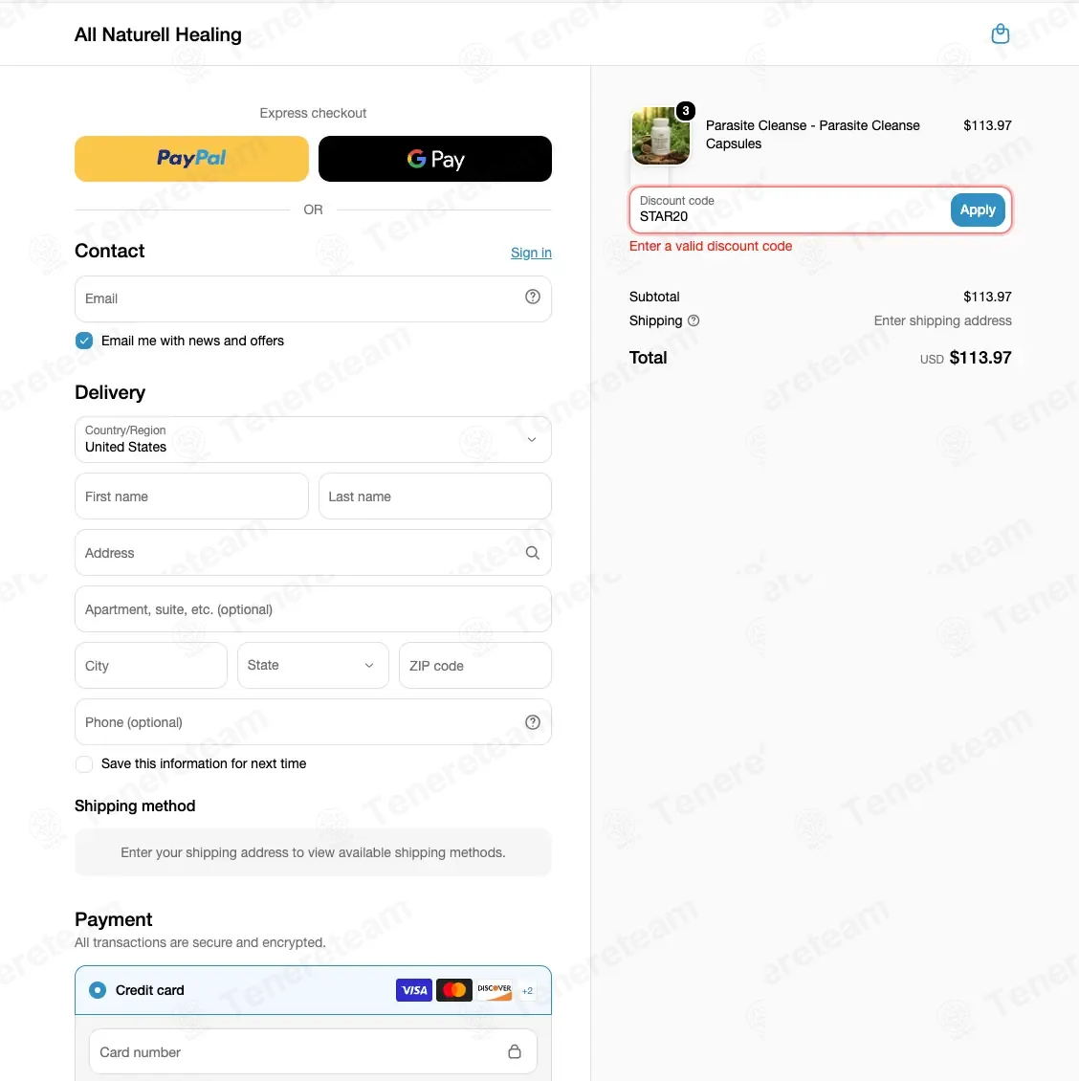Click the shipping methods notice text
Viewport: 1079px width, 1081px height.
(313, 852)
